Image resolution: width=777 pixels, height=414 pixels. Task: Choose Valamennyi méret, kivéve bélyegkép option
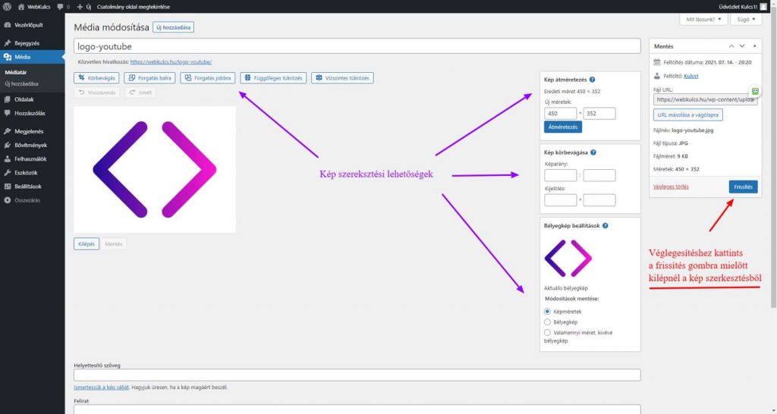[x=548, y=332]
